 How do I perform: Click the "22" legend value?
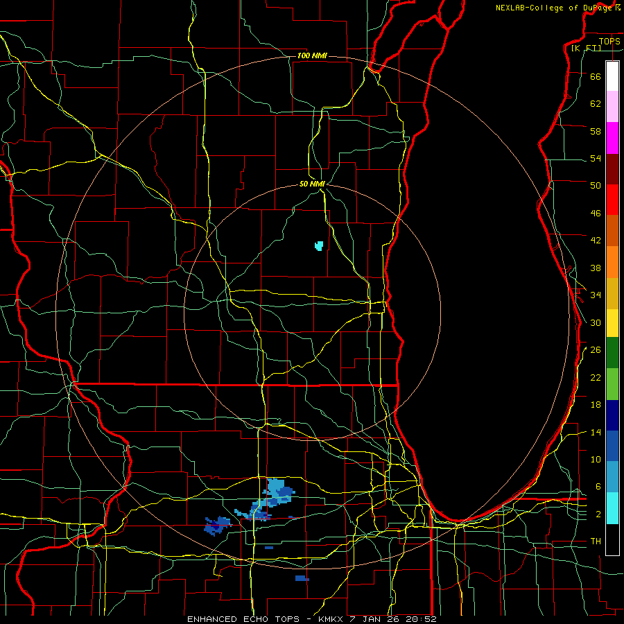[x=596, y=377]
